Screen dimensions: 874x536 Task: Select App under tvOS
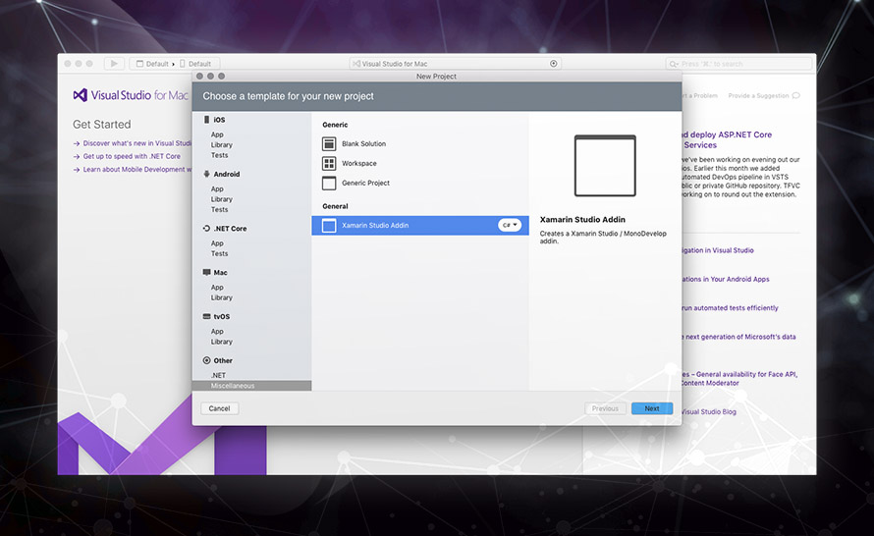tap(217, 332)
